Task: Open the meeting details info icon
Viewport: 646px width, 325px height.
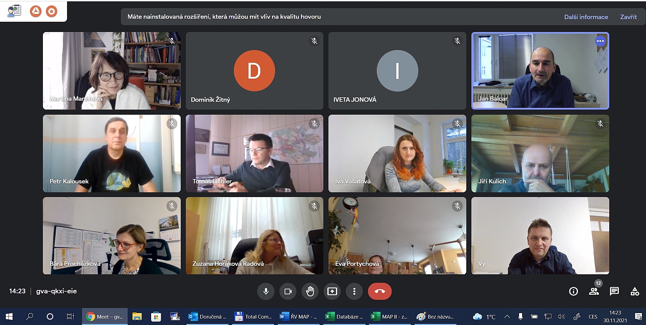Action: pyautogui.click(x=574, y=291)
